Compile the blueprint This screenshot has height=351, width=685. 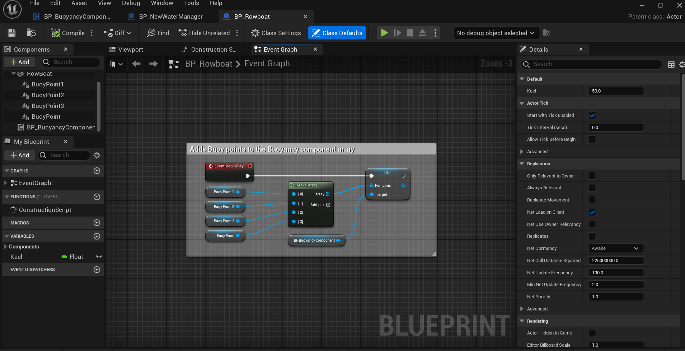tap(68, 33)
